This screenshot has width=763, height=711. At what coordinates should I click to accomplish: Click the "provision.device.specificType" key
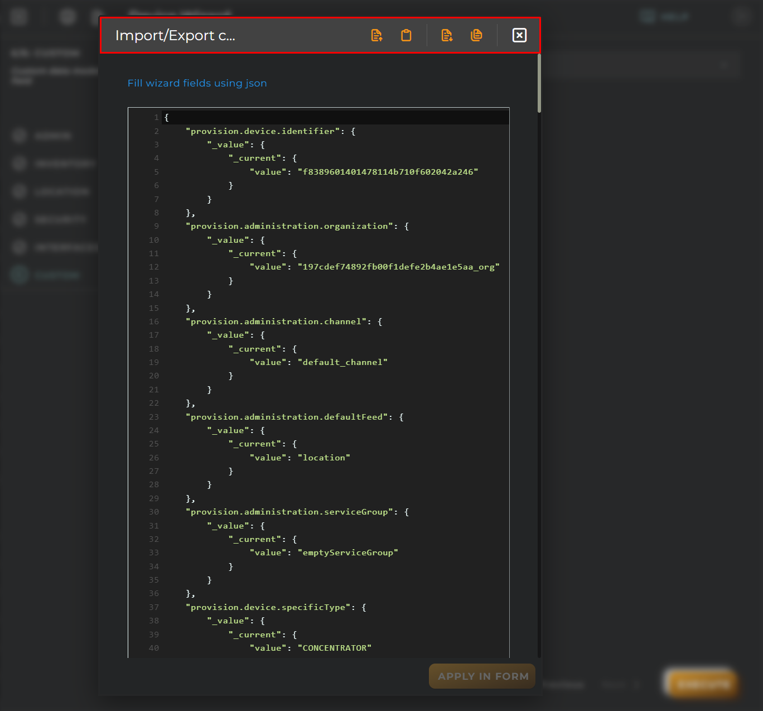tap(268, 607)
